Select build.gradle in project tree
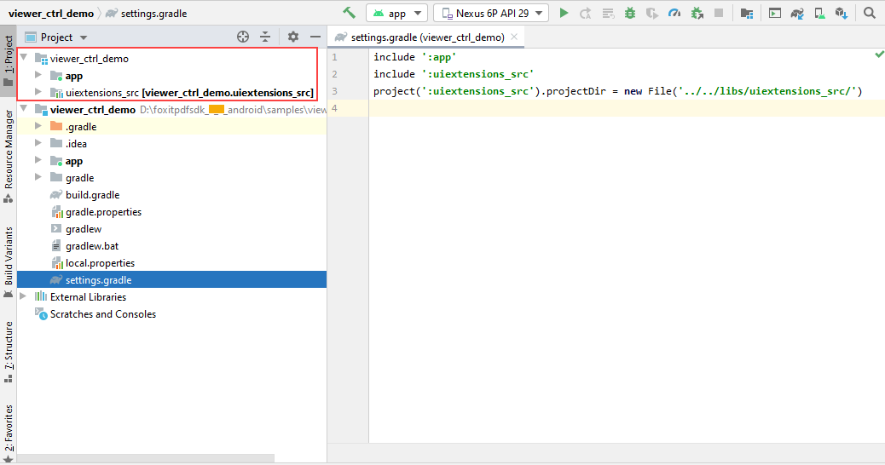The image size is (885, 465). [92, 195]
